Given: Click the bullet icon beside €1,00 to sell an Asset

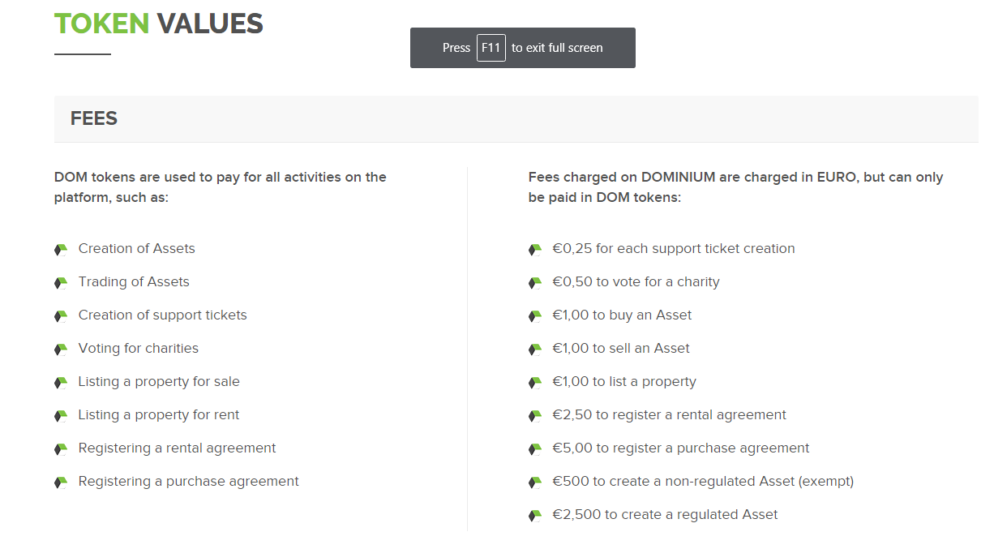Looking at the screenshot, I should (x=535, y=350).
